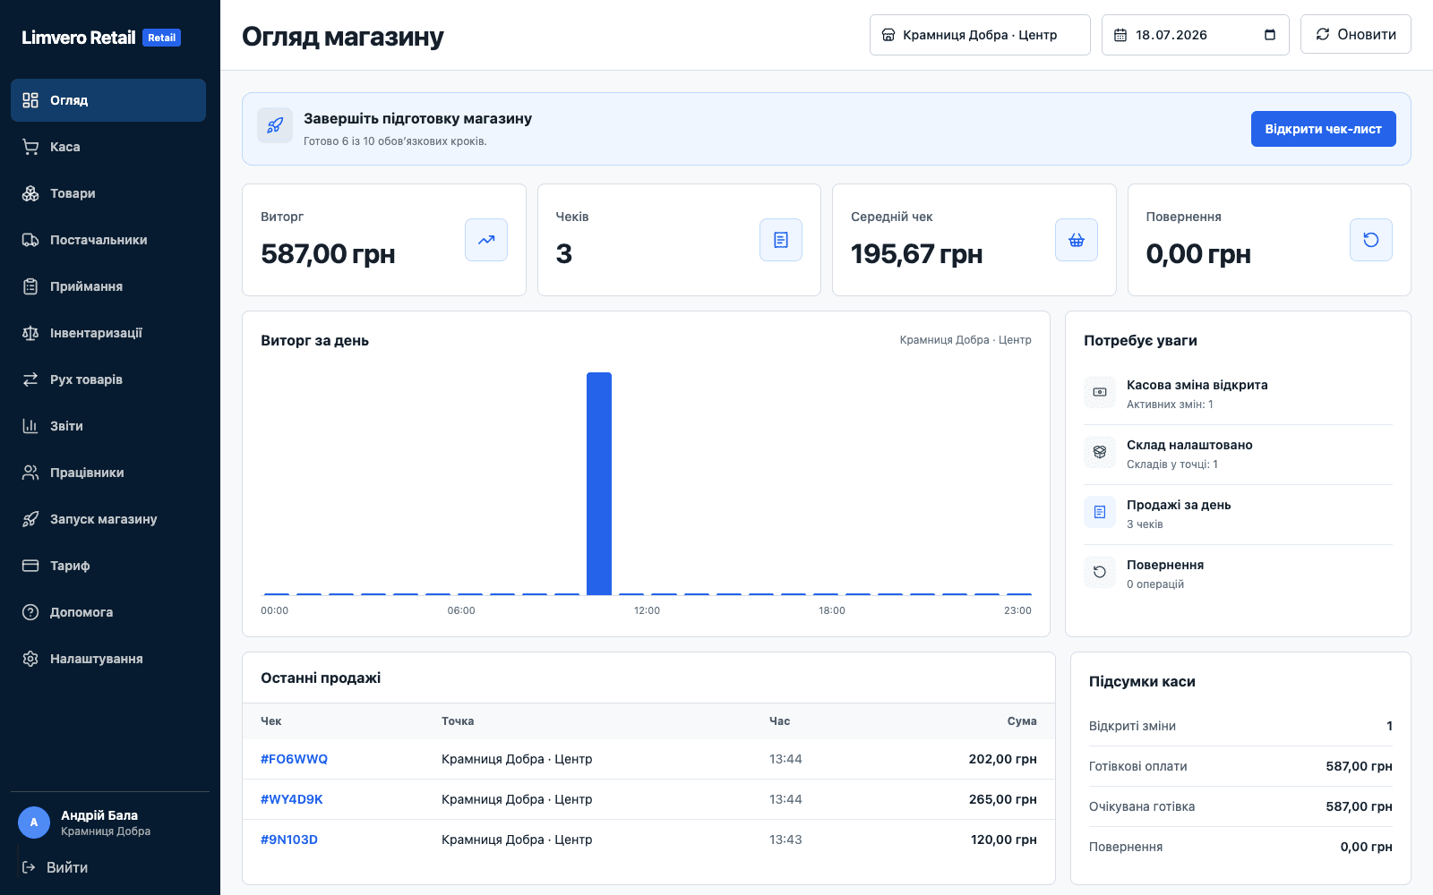Open Товари in the sidebar
The height and width of the screenshot is (895, 1433).
[108, 193]
